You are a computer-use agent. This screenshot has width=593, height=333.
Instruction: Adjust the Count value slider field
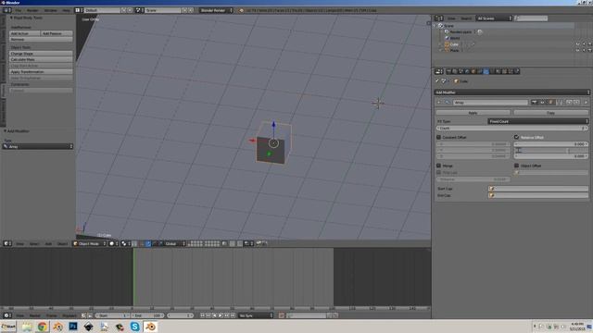(x=512, y=129)
